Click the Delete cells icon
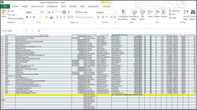The width and height of the screenshot is (197, 110). [157, 12]
